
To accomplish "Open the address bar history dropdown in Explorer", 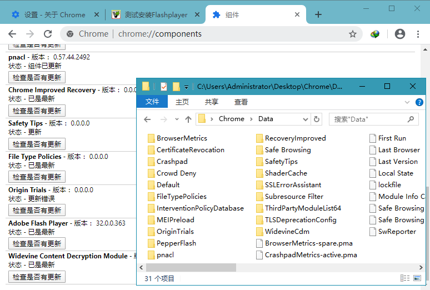I will (x=306, y=119).
